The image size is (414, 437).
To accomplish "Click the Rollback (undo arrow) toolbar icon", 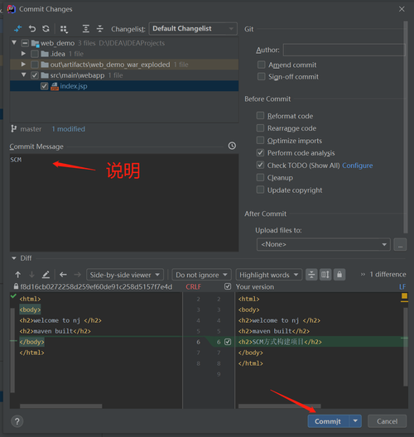I will click(x=32, y=29).
